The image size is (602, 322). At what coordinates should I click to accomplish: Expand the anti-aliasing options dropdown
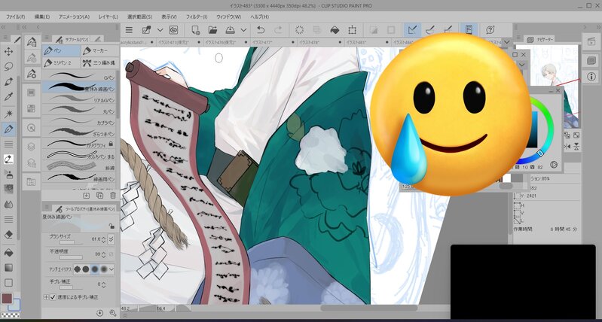[x=112, y=269]
